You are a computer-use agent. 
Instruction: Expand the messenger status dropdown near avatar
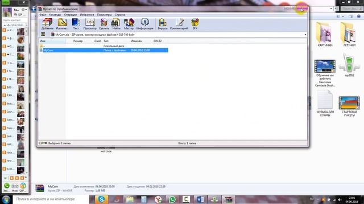[26, 10]
